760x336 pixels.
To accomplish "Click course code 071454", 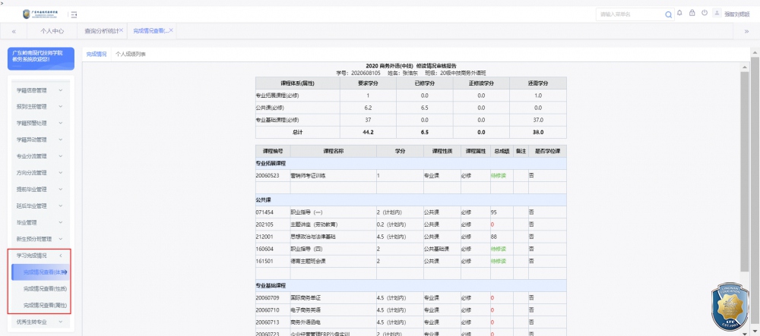I will tap(264, 212).
